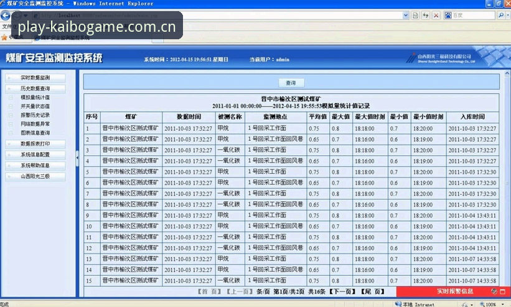Click into the 百度 search box
Image resolution: width=511 pixels, height=307 pixels.
pyautogui.click(x=473, y=16)
